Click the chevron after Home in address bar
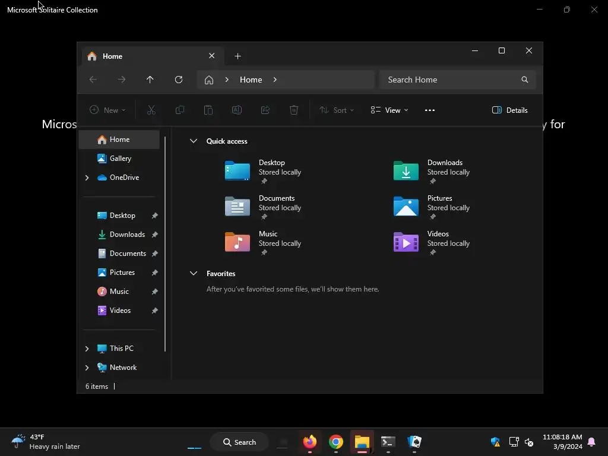The height and width of the screenshot is (456, 608). 275,80
